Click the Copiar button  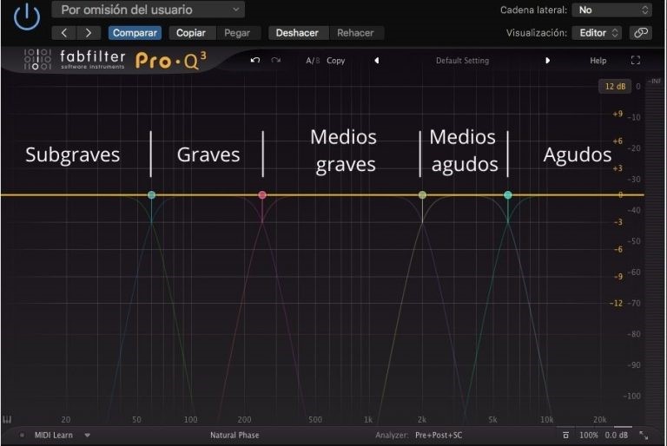[x=190, y=33]
